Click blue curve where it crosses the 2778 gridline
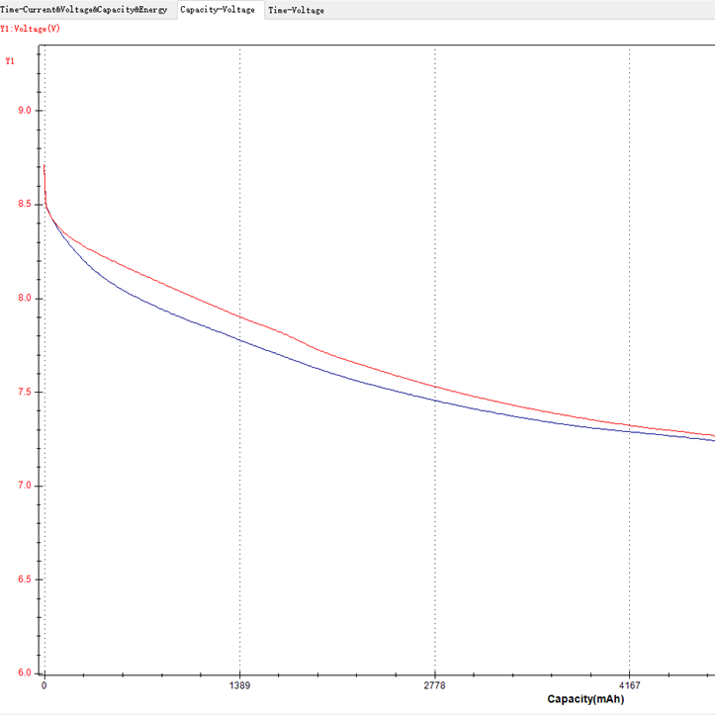The height and width of the screenshot is (715, 715). click(435, 399)
